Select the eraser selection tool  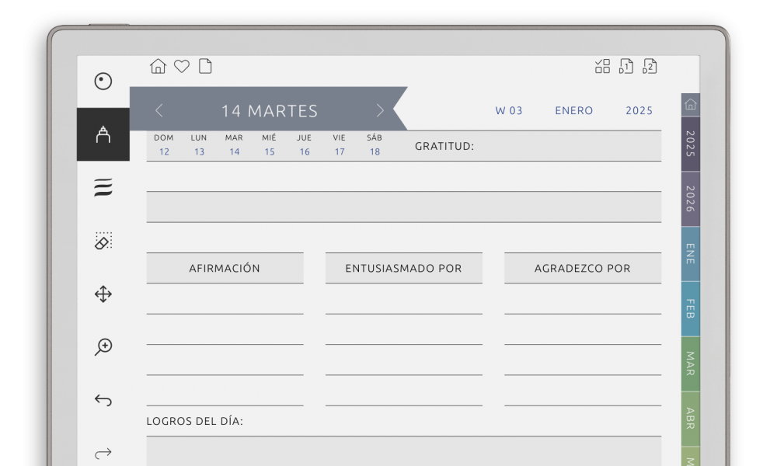pos(103,241)
